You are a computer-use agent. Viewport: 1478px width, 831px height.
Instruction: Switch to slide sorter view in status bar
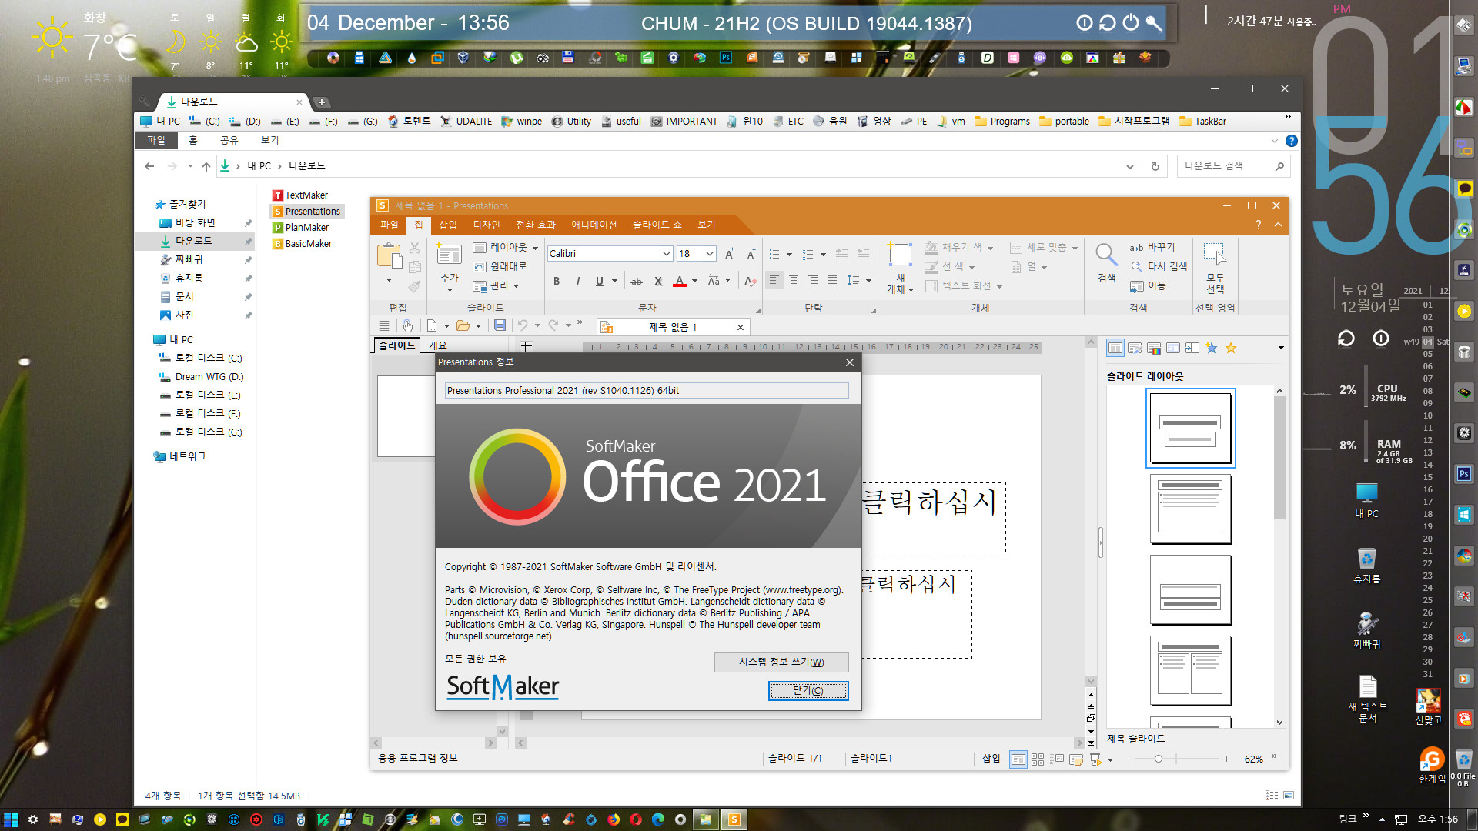coord(1038,759)
